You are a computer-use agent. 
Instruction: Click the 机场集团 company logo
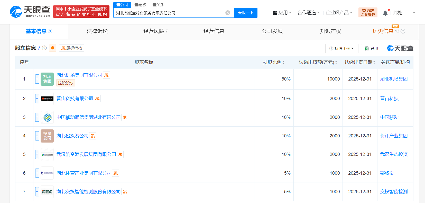pyautogui.click(x=47, y=79)
